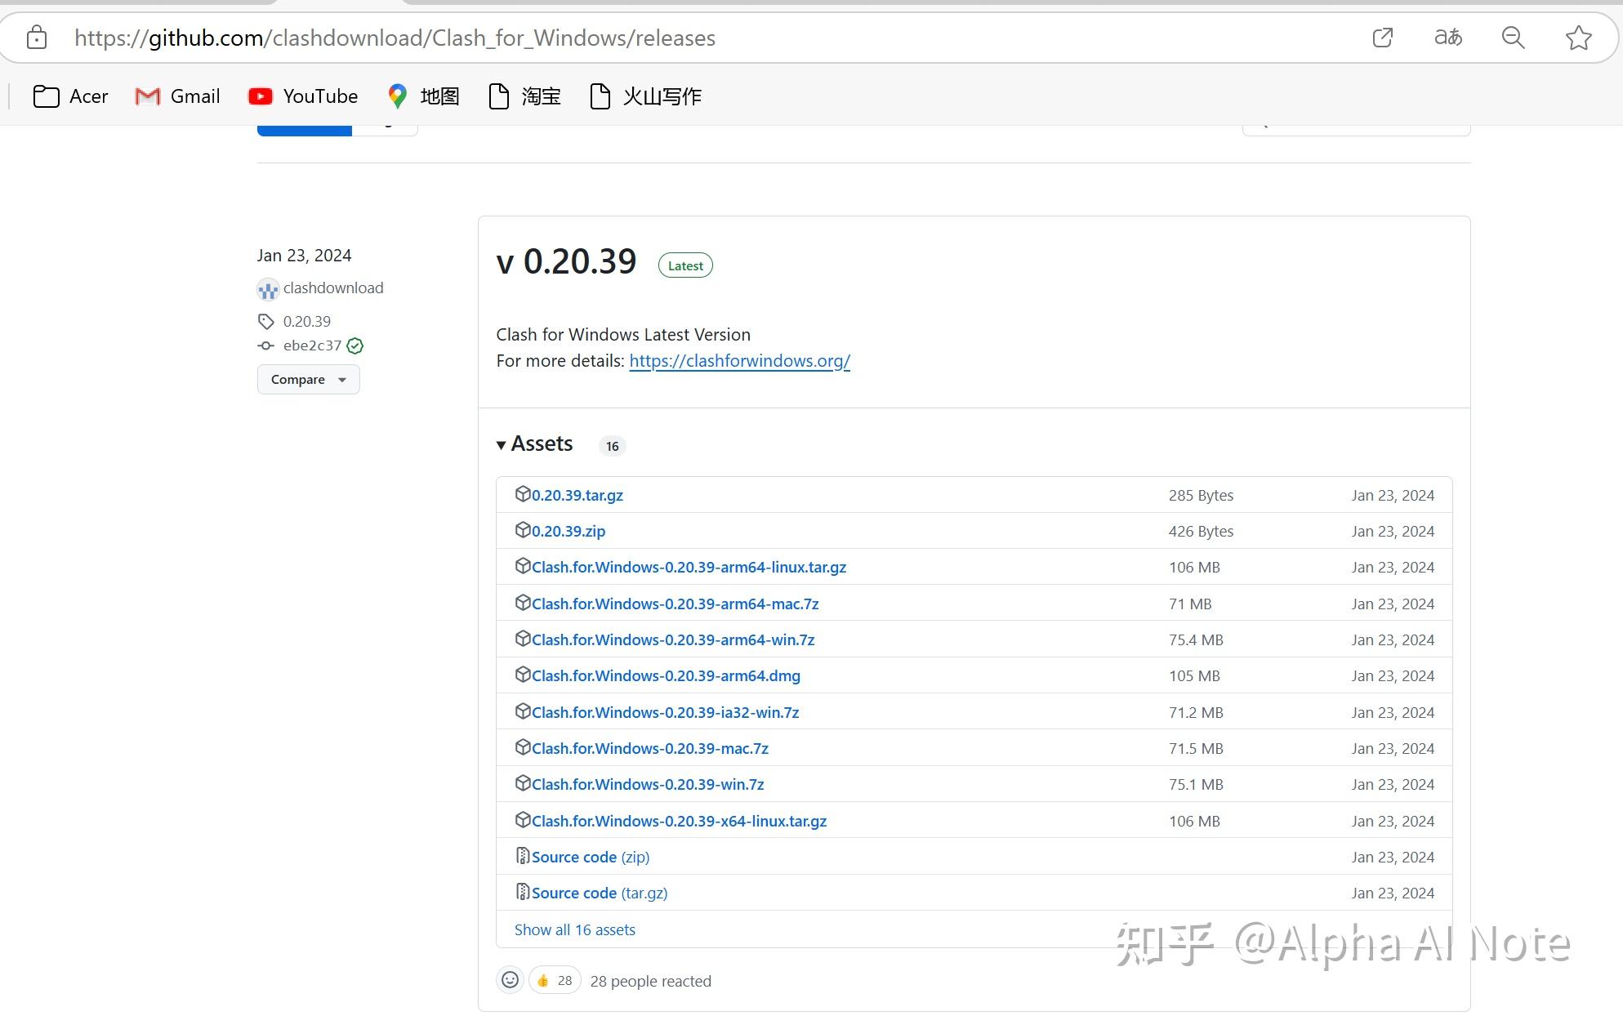Image resolution: width=1623 pixels, height=1016 pixels.
Task: Click the translate page icon in address bar
Action: click(1447, 38)
